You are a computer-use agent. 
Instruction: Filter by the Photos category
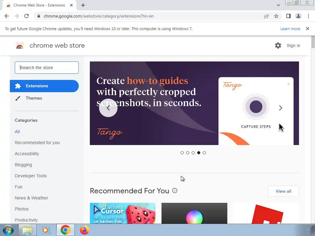(x=22, y=209)
